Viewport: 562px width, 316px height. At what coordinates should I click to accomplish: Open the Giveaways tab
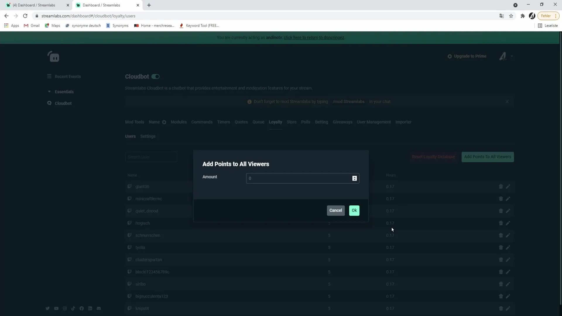pos(342,122)
